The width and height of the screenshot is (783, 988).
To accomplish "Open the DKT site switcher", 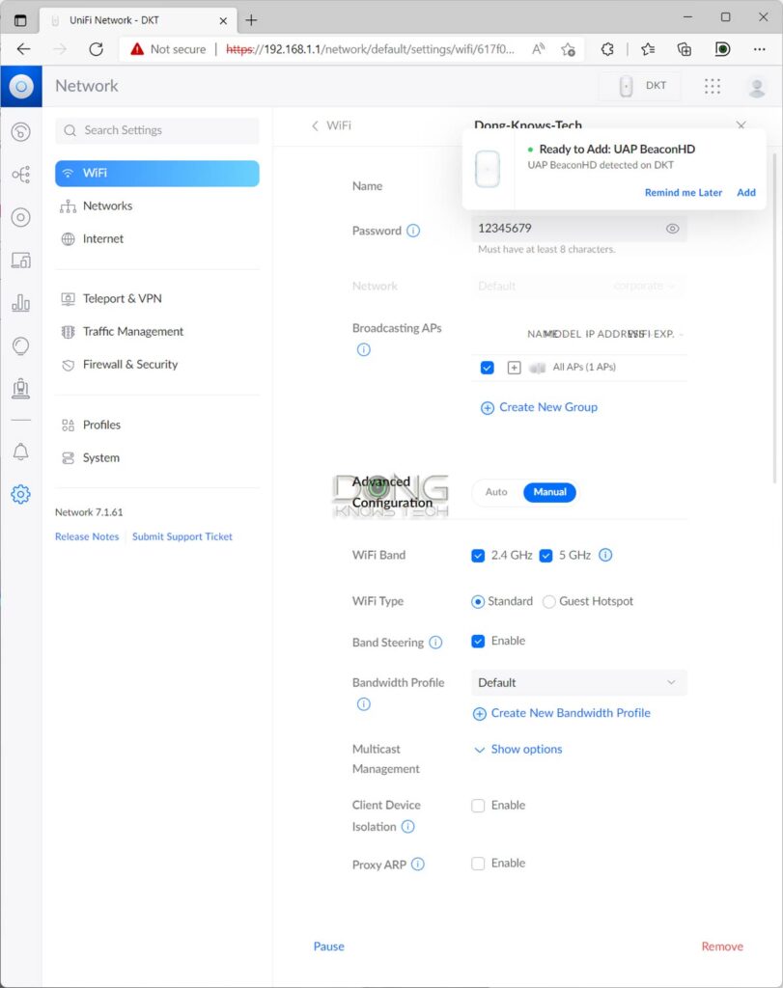I will (x=640, y=86).
